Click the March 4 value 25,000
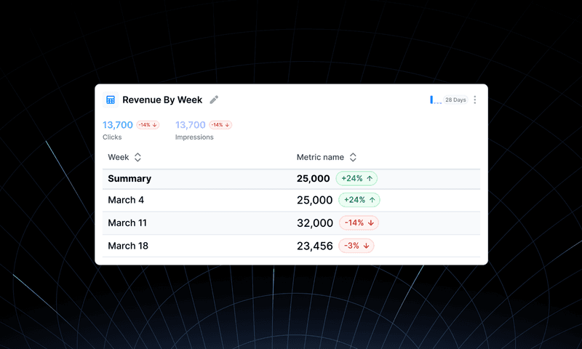The image size is (582, 349). pos(315,200)
